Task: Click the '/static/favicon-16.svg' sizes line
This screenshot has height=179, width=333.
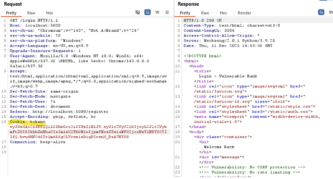Action: click(x=242, y=102)
